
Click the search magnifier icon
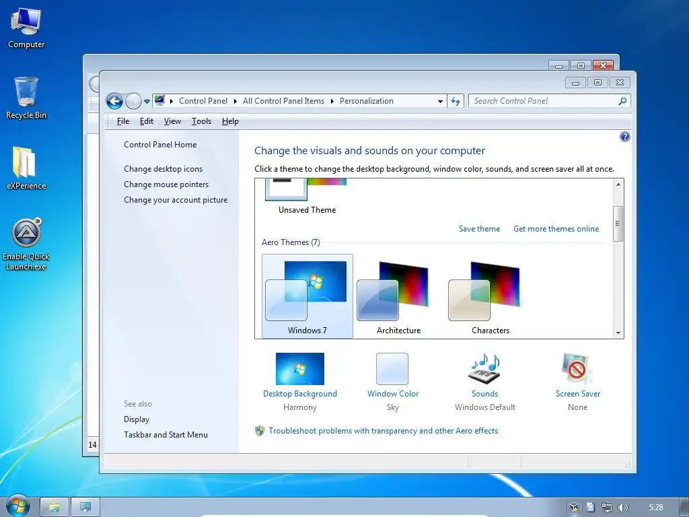pyautogui.click(x=622, y=101)
